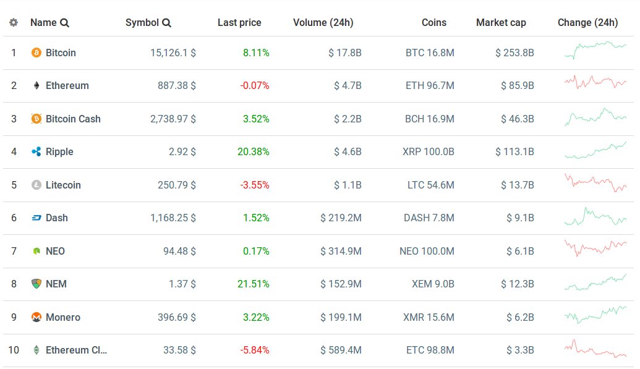Click Ethereum Classic's -5.84% value
The height and width of the screenshot is (369, 640).
255,350
